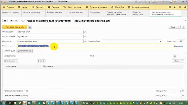Click Windows Start button
Viewport: 188px width, 105px height.
click(x=3, y=103)
